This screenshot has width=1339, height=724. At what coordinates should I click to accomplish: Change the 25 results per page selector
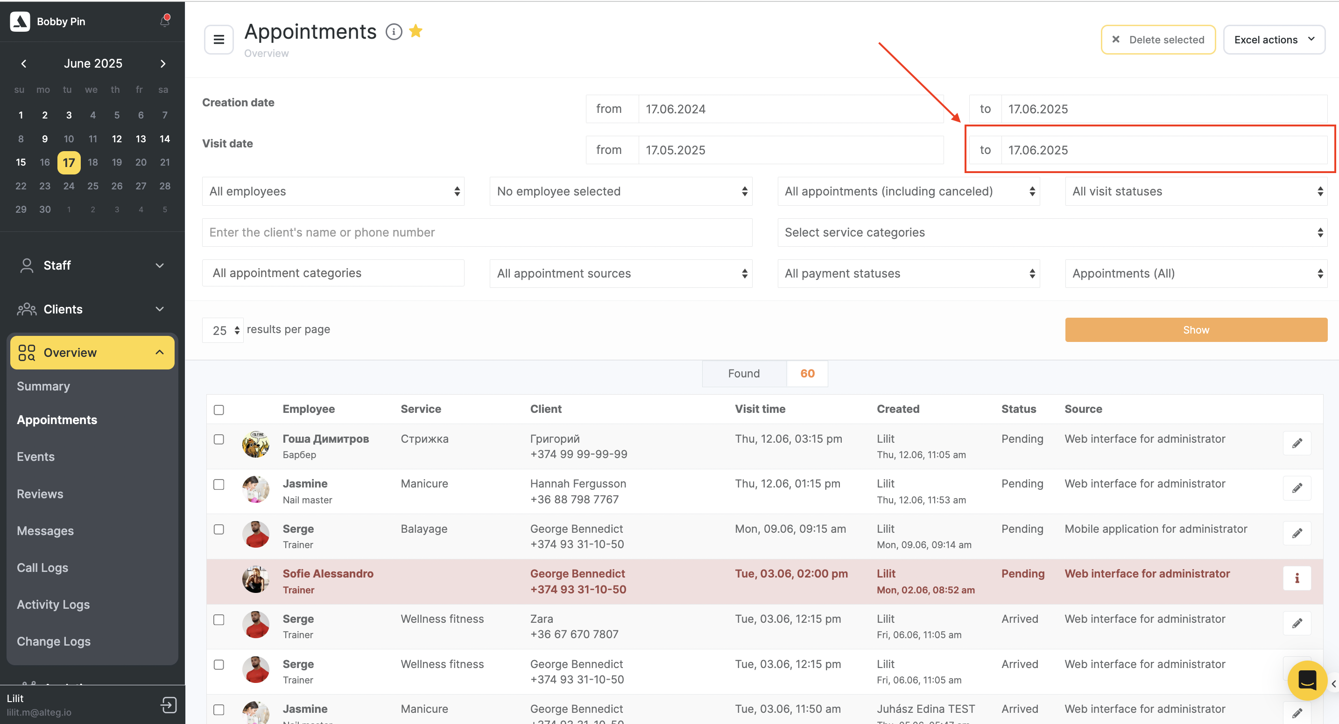click(223, 330)
